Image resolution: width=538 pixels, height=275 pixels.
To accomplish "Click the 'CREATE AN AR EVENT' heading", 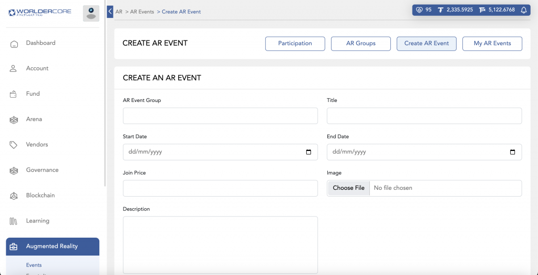I will coord(162,78).
